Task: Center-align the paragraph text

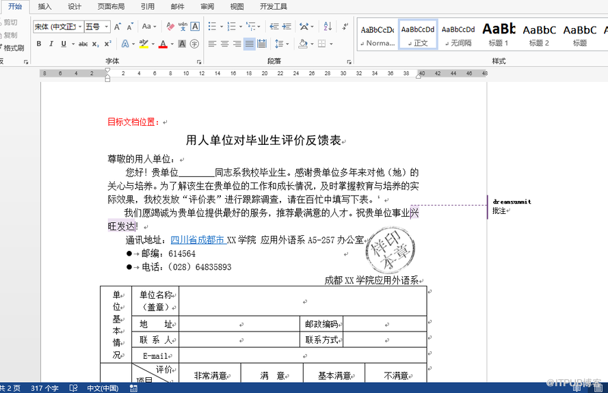Action: (x=225, y=44)
